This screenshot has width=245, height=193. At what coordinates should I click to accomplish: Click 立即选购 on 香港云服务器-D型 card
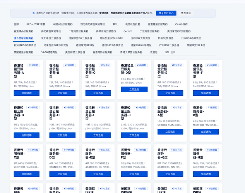point(62,174)
